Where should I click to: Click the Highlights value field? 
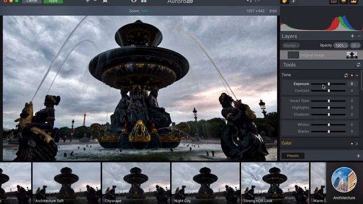(352, 107)
